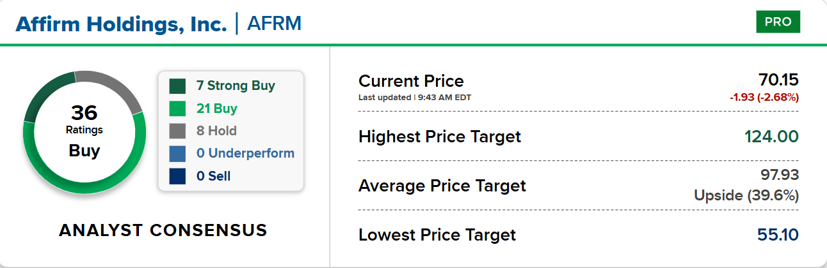Open the Affirm Holdings, Inc. company title
Viewport: 827px width, 268px height.
click(x=121, y=24)
